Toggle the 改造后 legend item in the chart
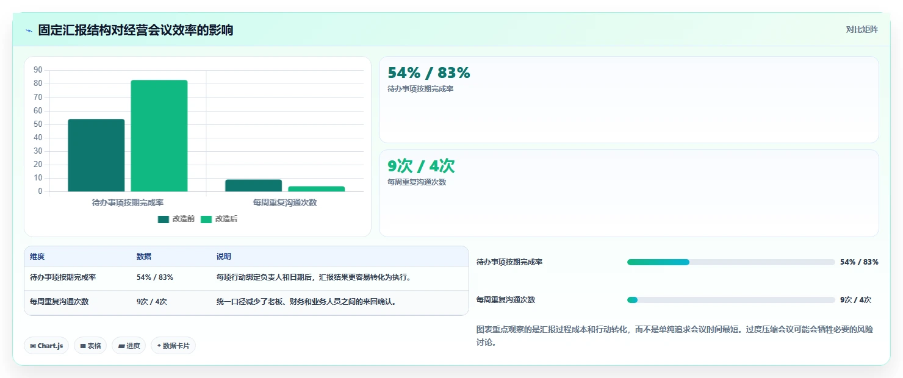The image size is (903, 378). click(218, 219)
